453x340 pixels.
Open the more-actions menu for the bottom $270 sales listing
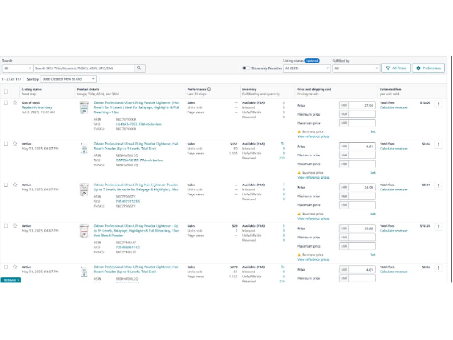coord(438,268)
